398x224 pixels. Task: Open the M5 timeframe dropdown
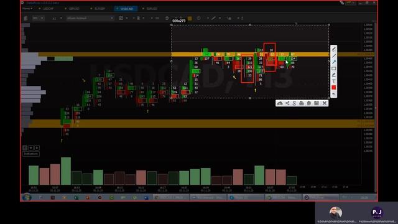pos(38,18)
